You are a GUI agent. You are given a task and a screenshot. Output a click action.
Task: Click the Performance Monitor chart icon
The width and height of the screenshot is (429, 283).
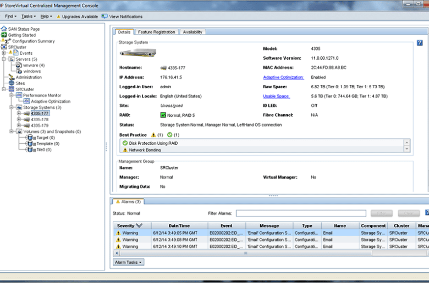click(19, 95)
